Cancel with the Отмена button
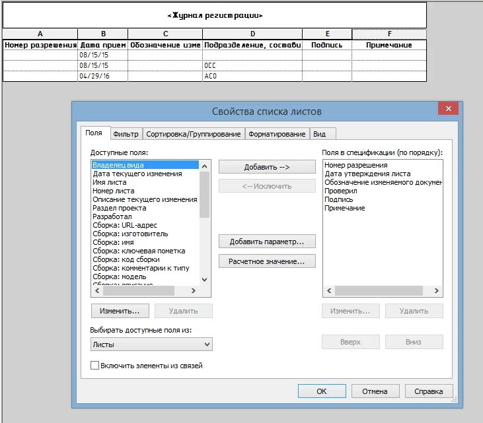Image resolution: width=483 pixels, height=423 pixels. (x=375, y=391)
